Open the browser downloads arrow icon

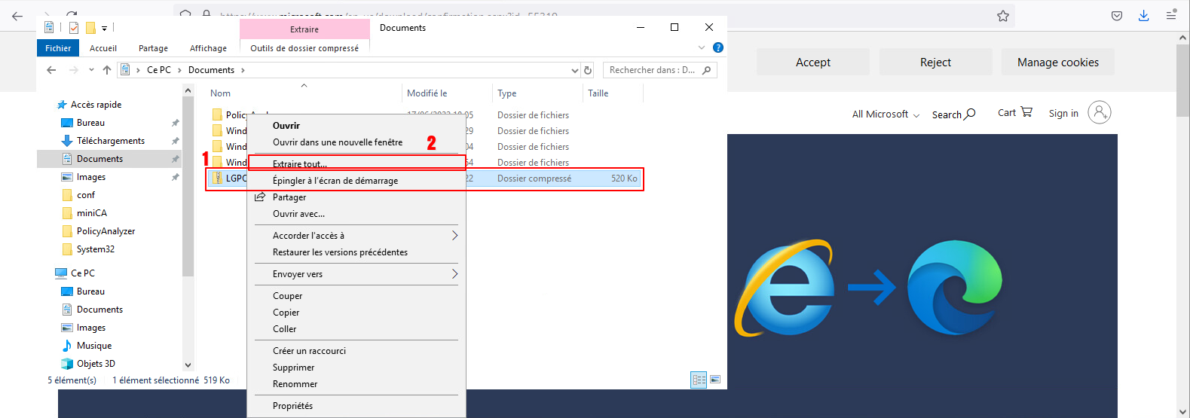1143,16
